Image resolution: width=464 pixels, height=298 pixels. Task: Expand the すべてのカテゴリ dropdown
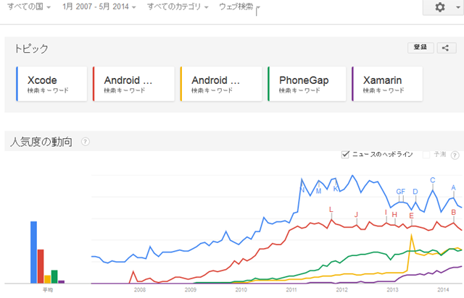pyautogui.click(x=178, y=7)
